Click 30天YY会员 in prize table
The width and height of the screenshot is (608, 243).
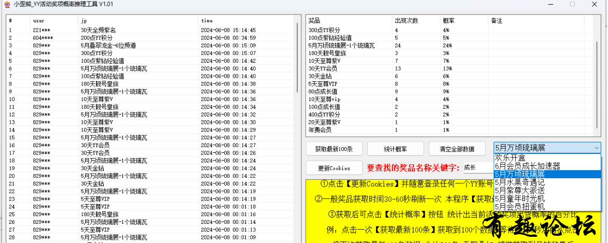[323, 68]
